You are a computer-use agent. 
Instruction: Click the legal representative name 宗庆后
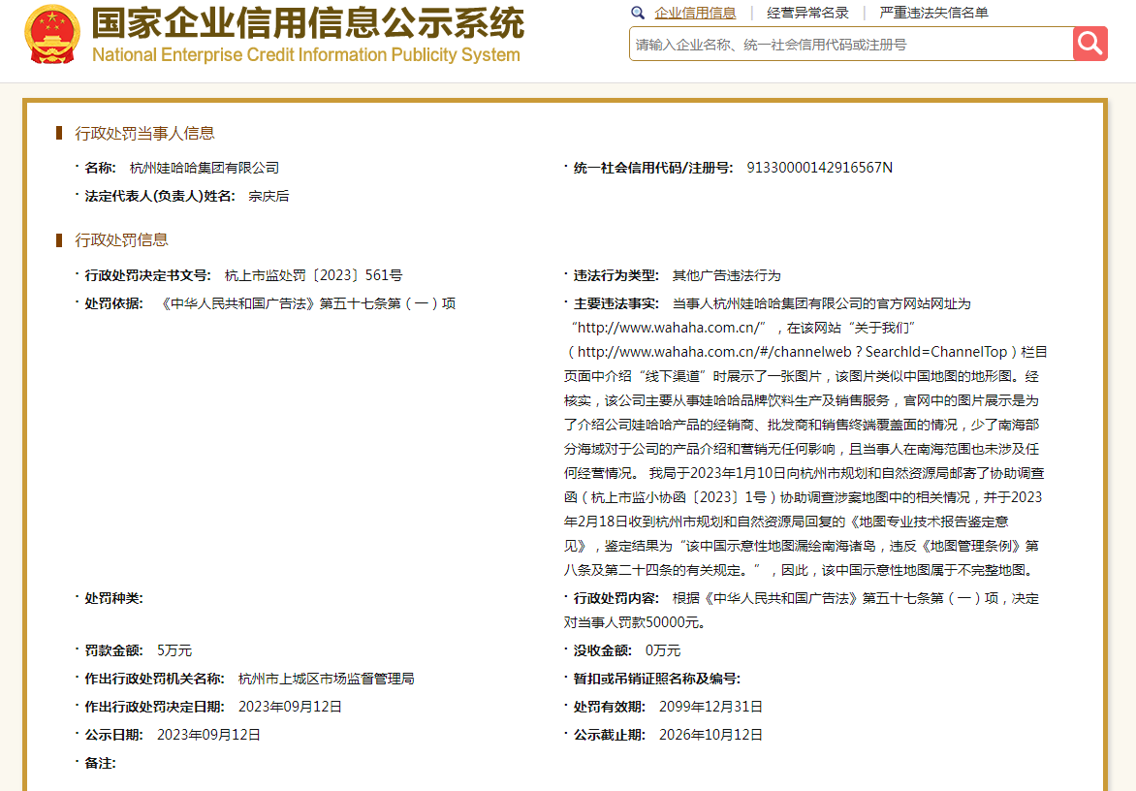[x=268, y=197]
